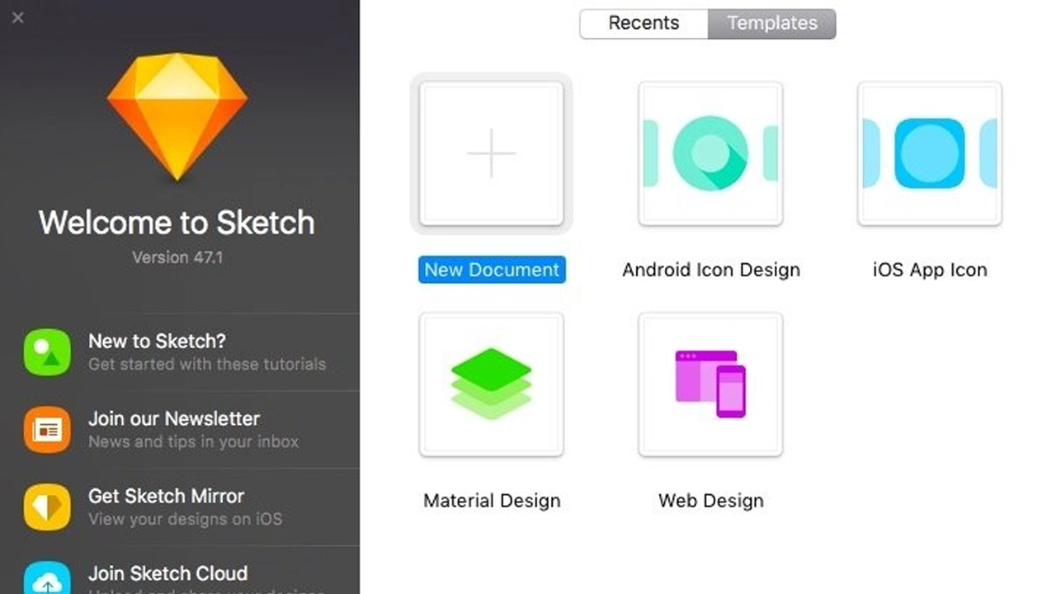Open the Join our Newsletter link
This screenshot has height=594, width=1056.
click(x=174, y=418)
